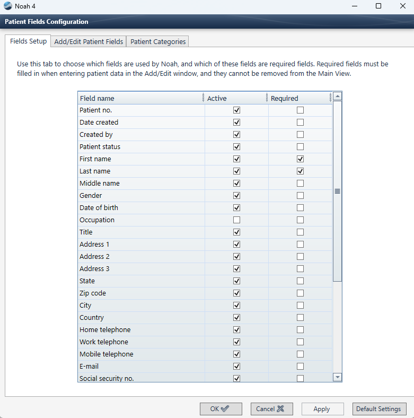Open the Patient Categories tab
The width and height of the screenshot is (414, 418).
coord(158,41)
